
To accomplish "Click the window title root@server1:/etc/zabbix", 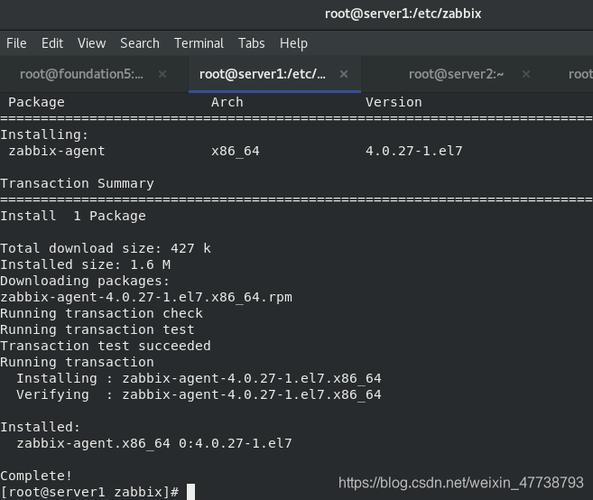I will pyautogui.click(x=403, y=14).
